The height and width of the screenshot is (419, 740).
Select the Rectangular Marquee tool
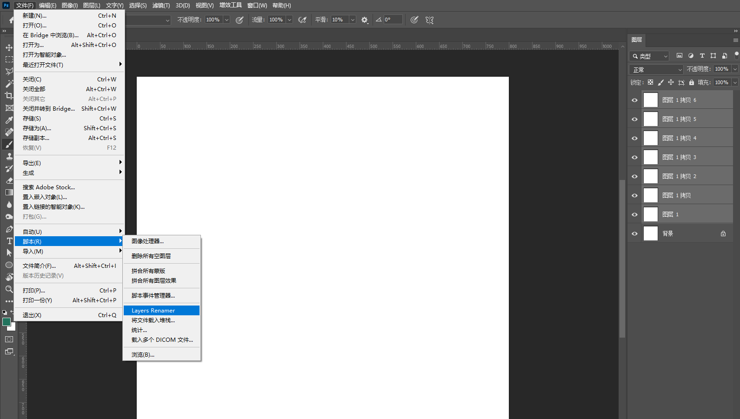(9, 60)
